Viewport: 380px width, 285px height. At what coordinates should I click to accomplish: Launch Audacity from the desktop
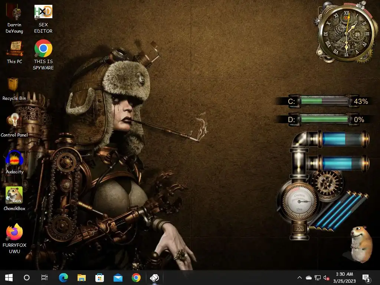click(14, 162)
